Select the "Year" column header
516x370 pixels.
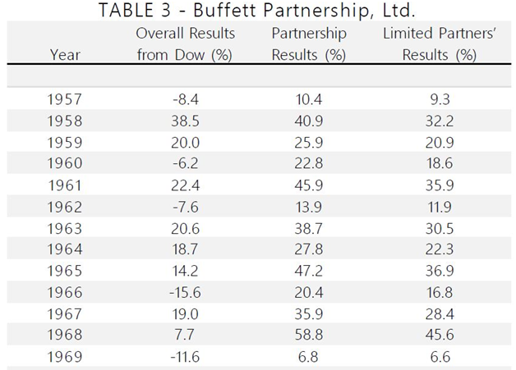click(x=64, y=55)
